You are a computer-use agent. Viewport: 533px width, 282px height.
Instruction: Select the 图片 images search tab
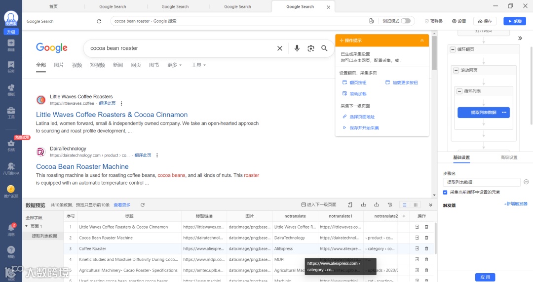coord(59,65)
